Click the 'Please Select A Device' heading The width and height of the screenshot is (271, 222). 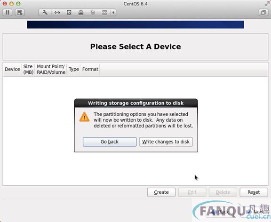(135, 47)
